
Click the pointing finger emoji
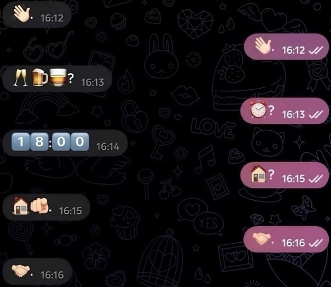(39, 205)
